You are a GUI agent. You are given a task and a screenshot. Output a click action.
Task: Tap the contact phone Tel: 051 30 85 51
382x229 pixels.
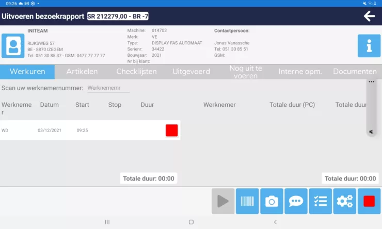pyautogui.click(x=231, y=49)
